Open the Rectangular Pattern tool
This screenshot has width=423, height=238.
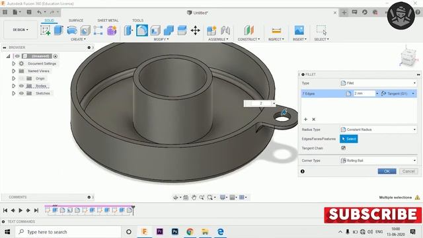[x=98, y=30]
